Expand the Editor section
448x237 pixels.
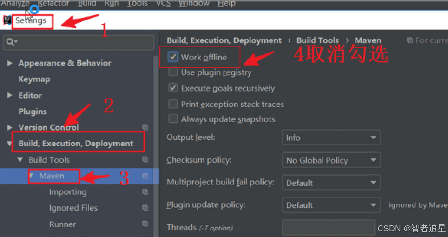(9, 95)
